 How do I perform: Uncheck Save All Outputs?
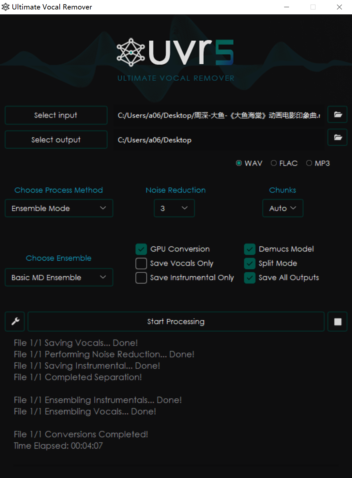(x=250, y=278)
